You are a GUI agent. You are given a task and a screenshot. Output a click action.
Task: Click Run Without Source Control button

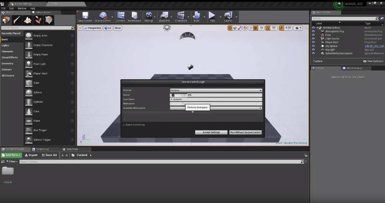(245, 132)
